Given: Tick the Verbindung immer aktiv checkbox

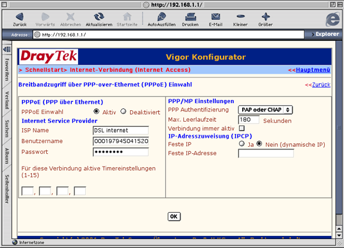Looking at the screenshot, I should click(242, 128).
